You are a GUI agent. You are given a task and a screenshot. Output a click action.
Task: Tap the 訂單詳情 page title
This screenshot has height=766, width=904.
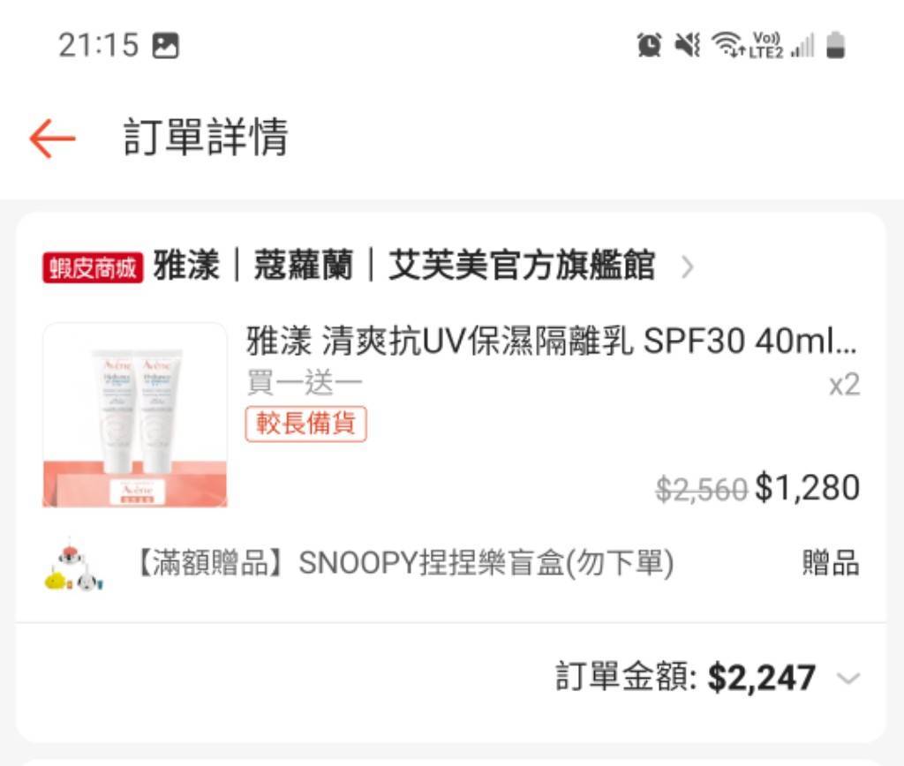click(x=206, y=137)
